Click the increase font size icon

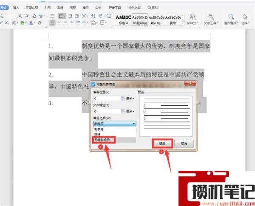pyautogui.click(x=20, y=16)
